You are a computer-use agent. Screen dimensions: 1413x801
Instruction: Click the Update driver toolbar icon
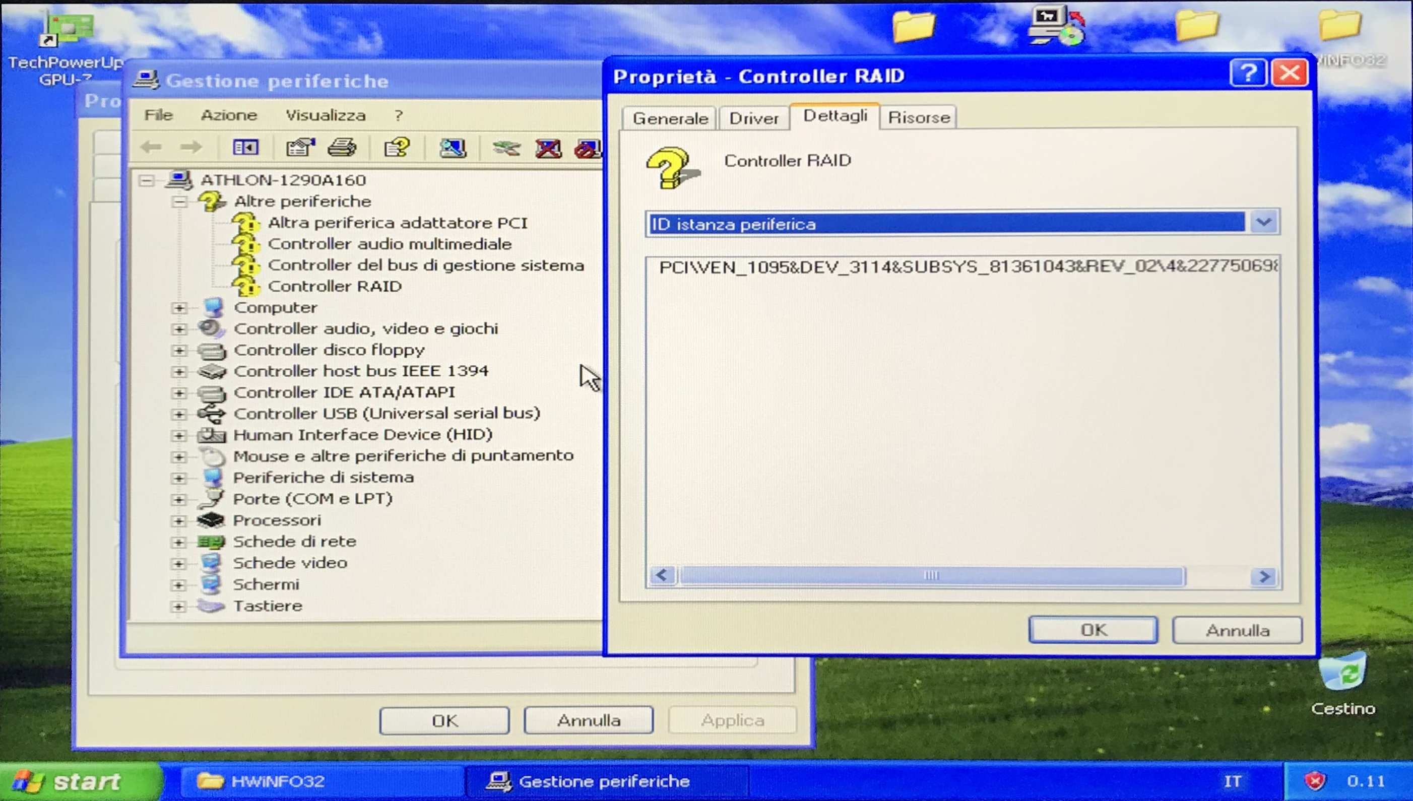pyautogui.click(x=506, y=148)
